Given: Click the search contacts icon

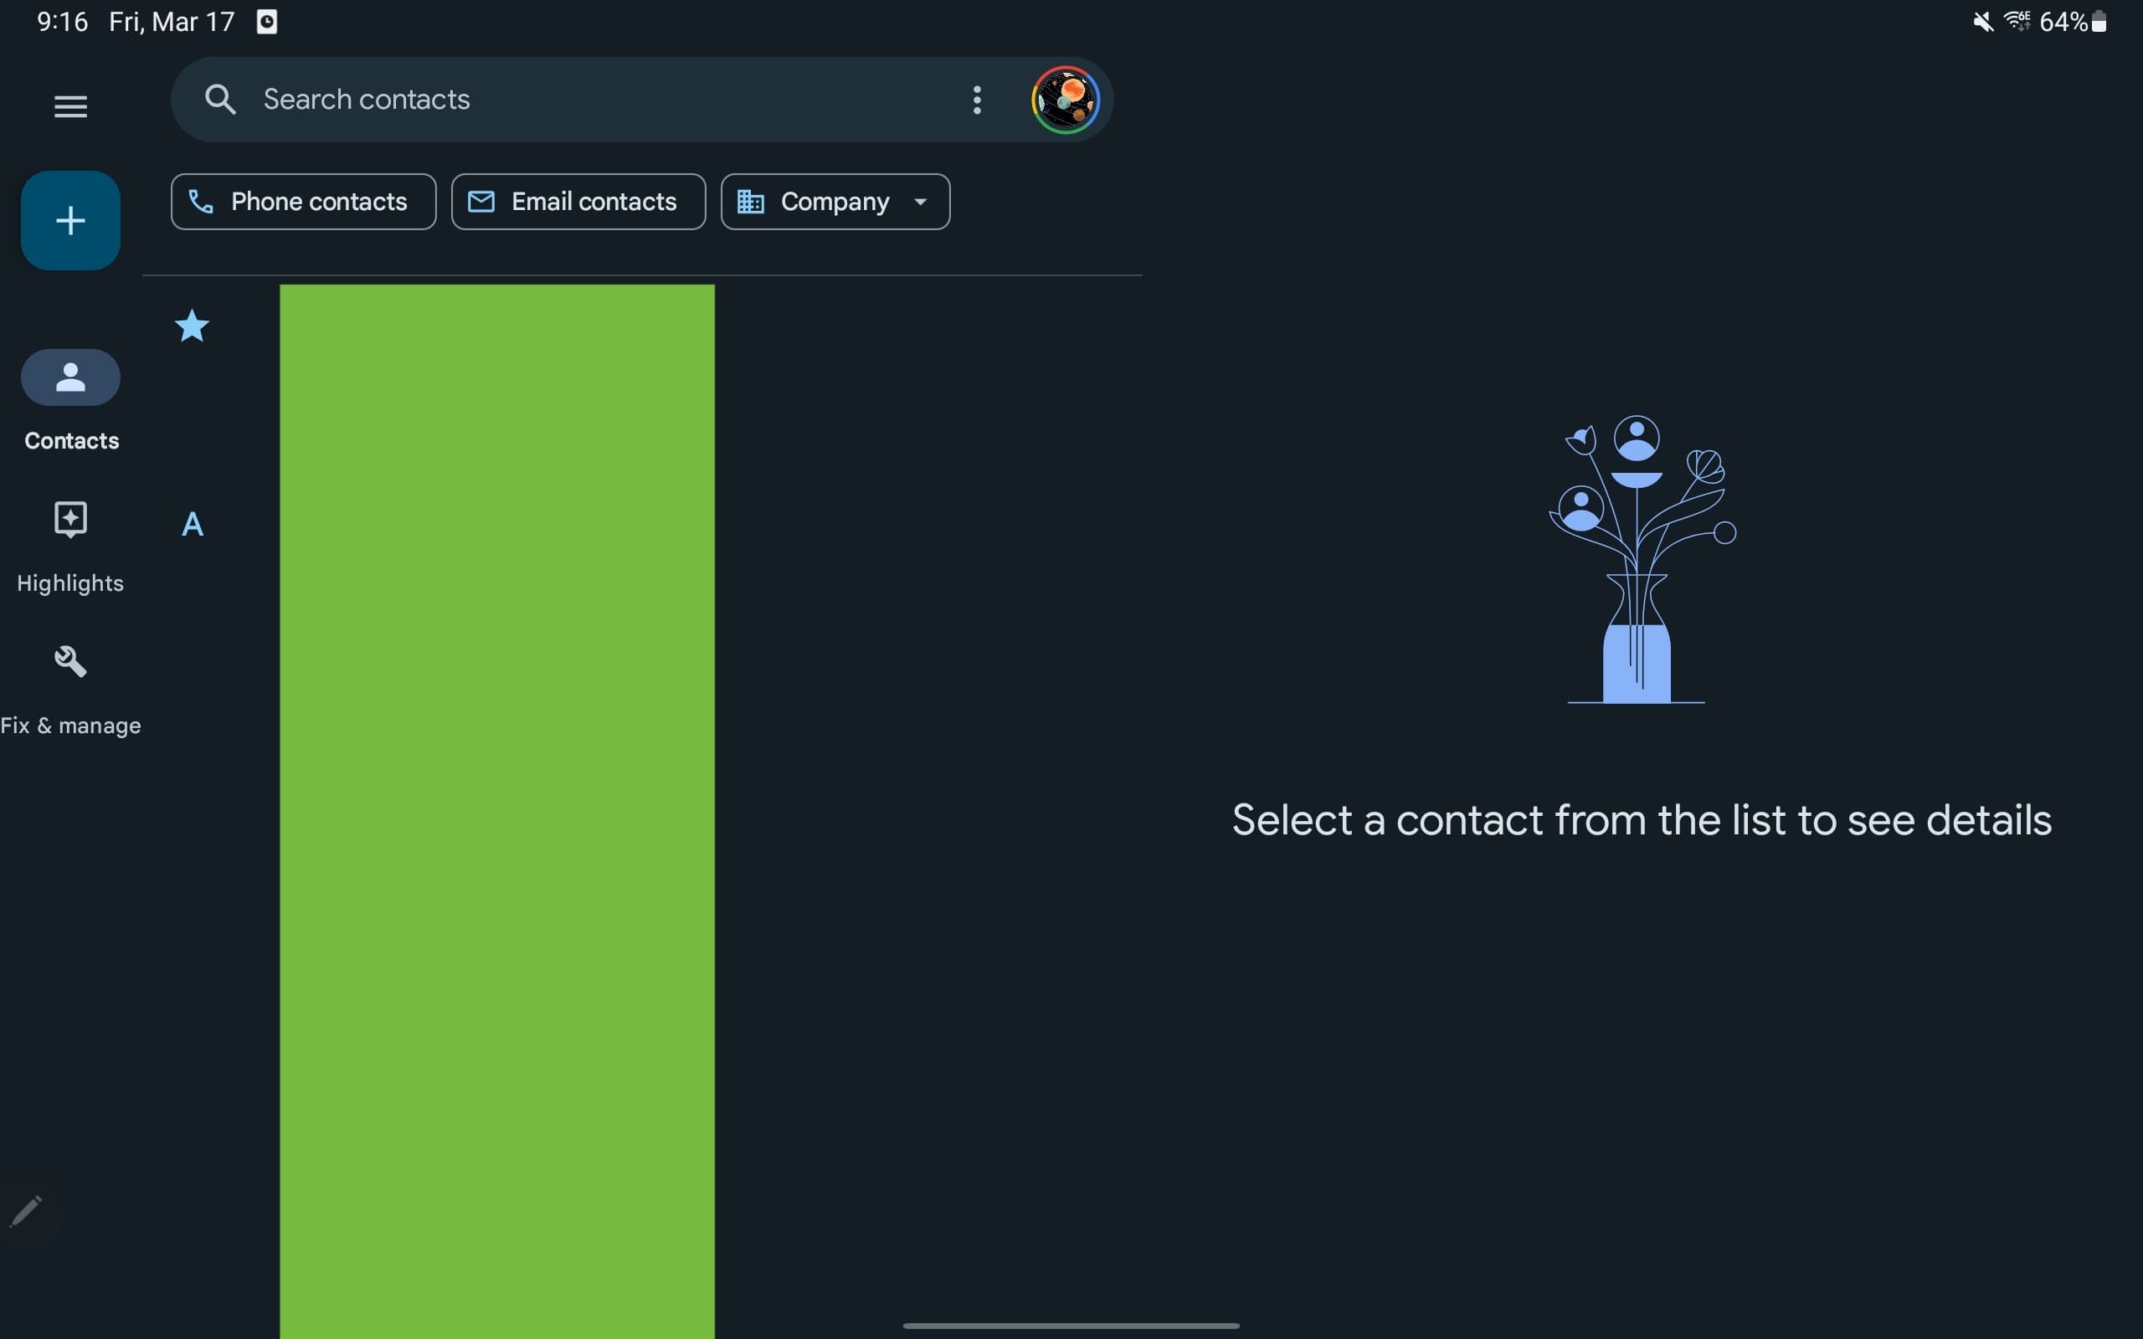Looking at the screenshot, I should click(x=219, y=99).
